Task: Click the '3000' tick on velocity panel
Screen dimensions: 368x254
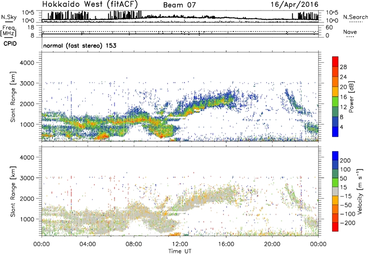Action: 27,178
